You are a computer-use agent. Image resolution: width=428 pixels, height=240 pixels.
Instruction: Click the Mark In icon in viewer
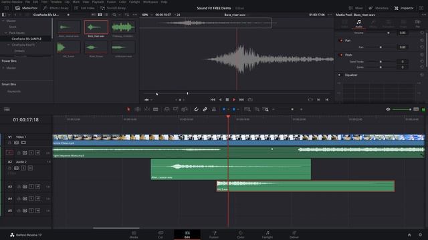coord(318,100)
